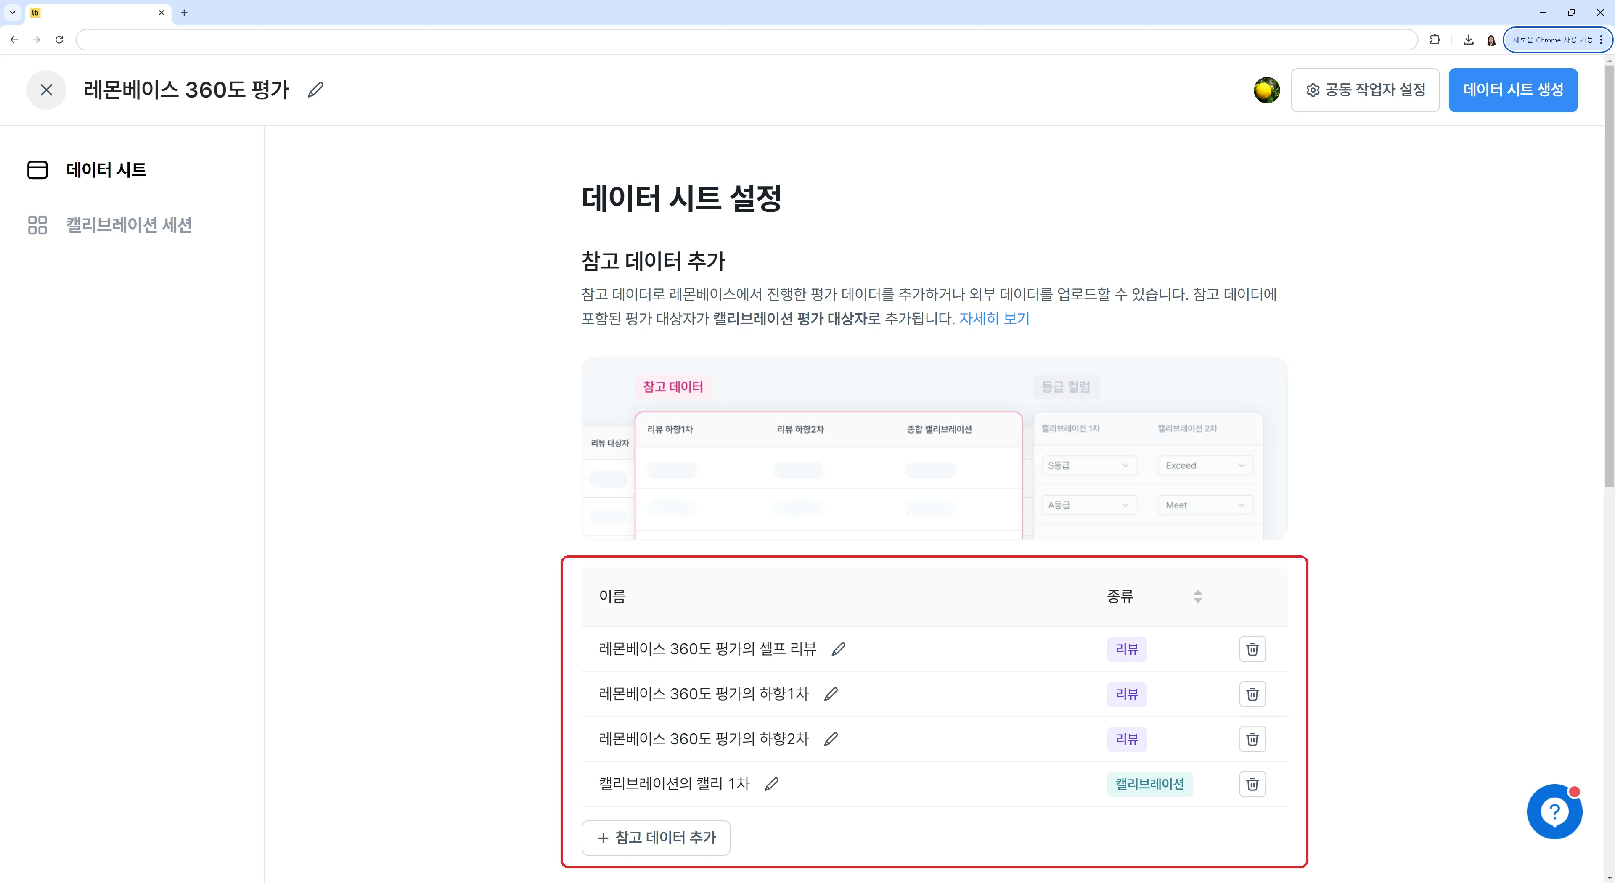Click the 이름 column header

[612, 596]
